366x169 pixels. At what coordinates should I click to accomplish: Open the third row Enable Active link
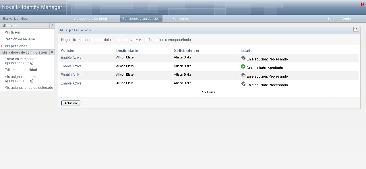(x=71, y=75)
